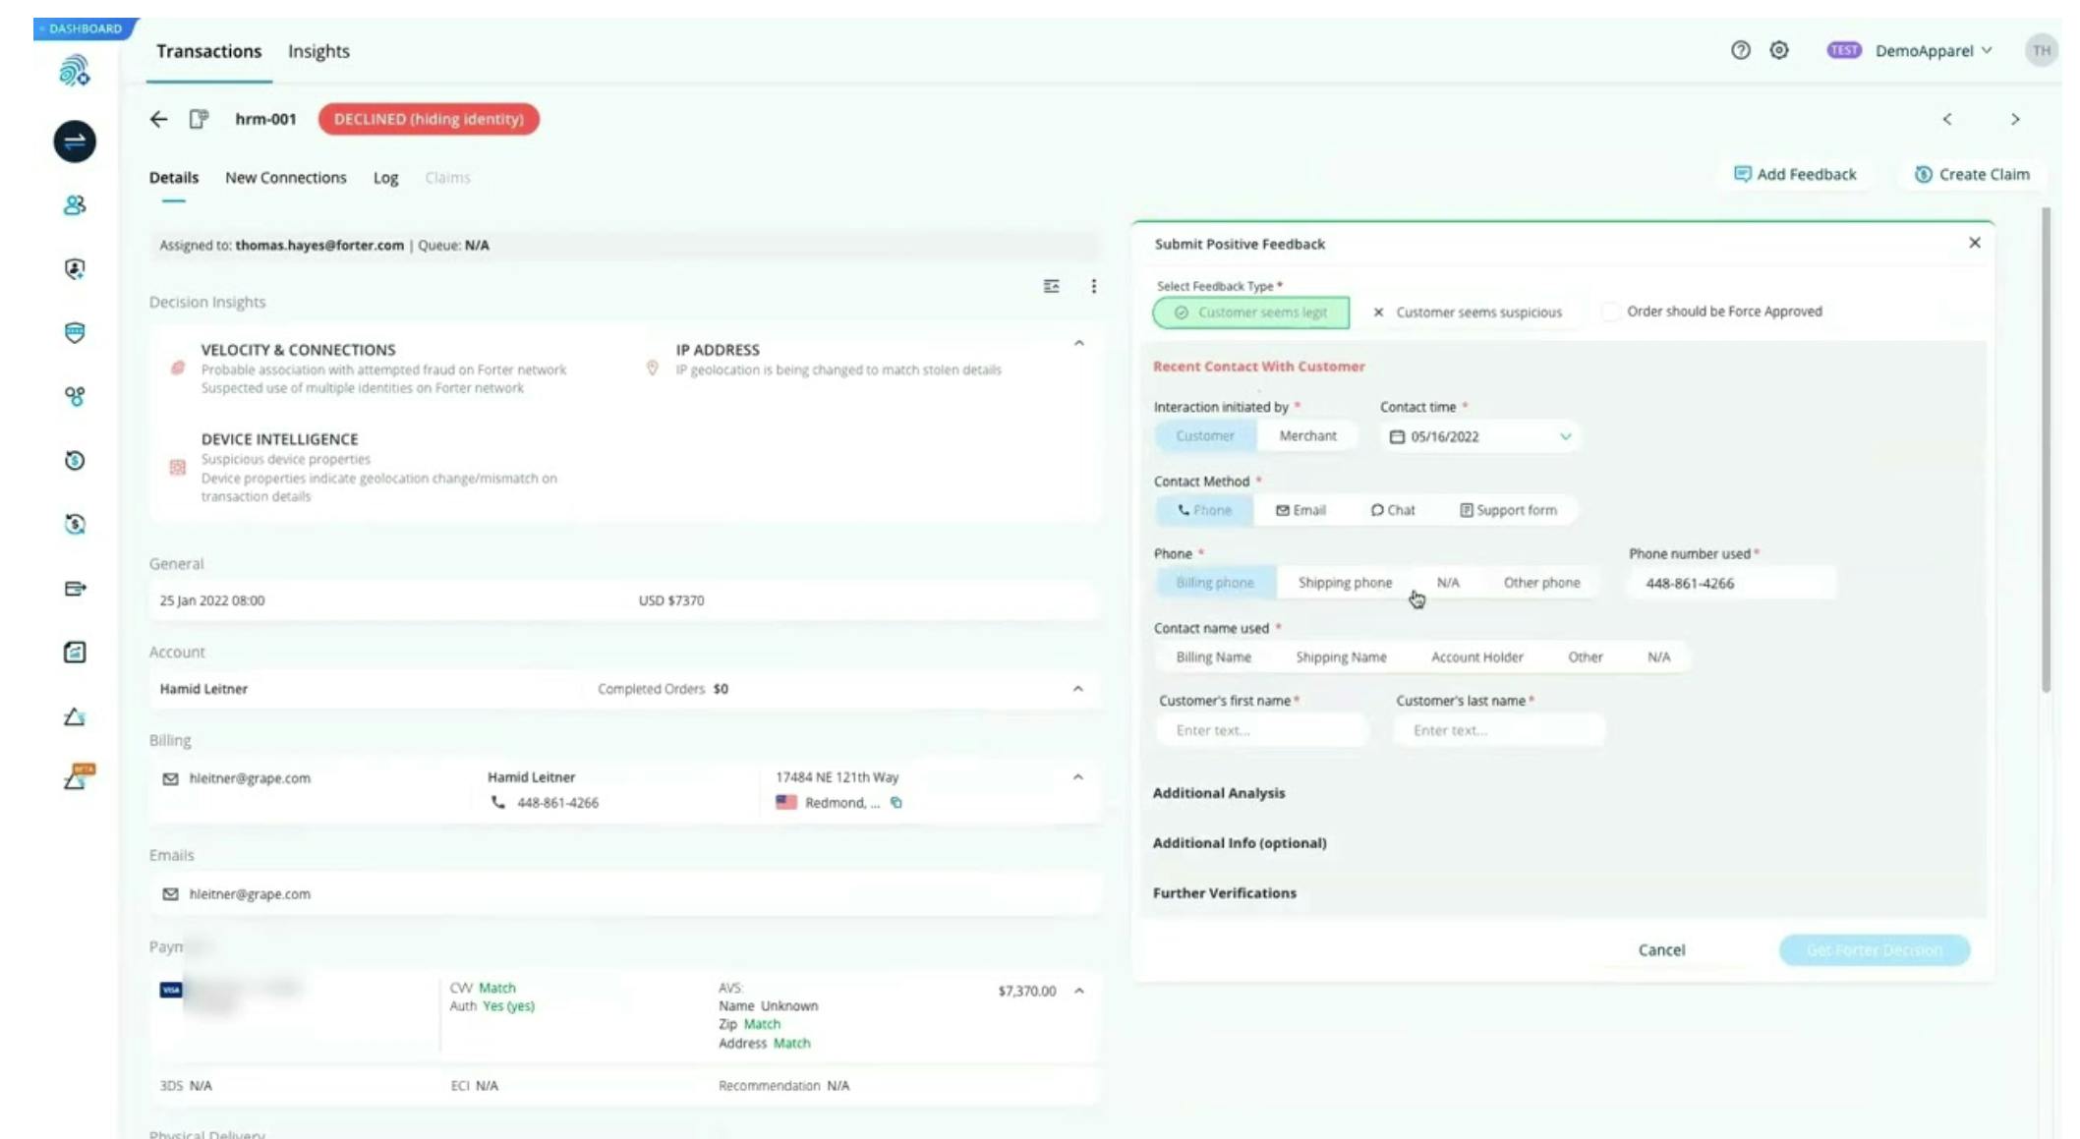Click Cancel in the feedback panel
This screenshot has height=1139, width=2080.
1660,950
